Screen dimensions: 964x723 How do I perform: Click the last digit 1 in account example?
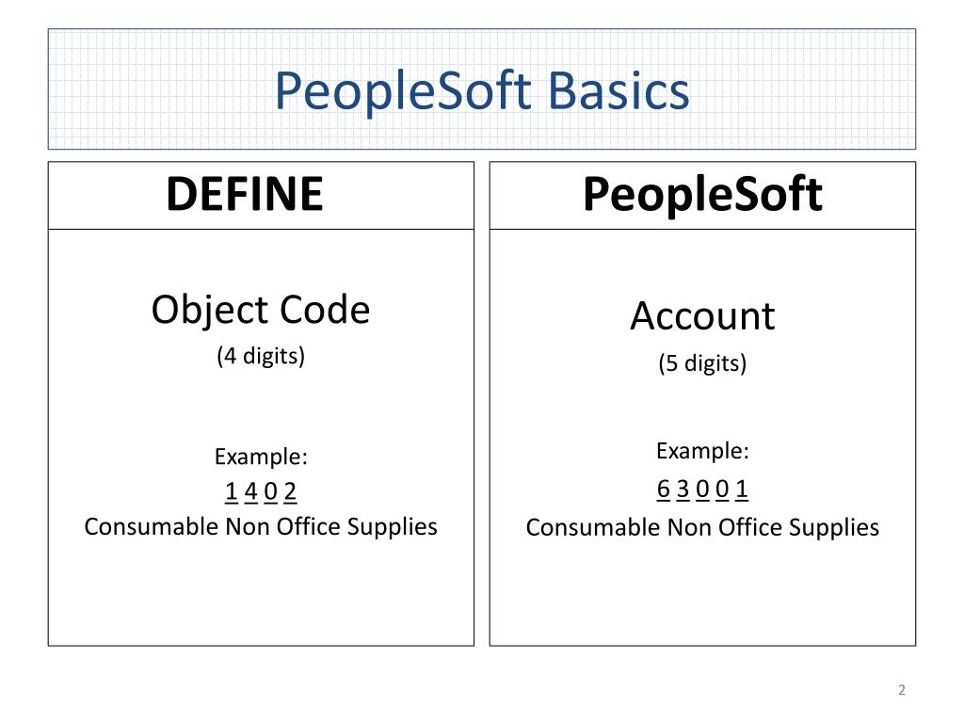(x=742, y=490)
